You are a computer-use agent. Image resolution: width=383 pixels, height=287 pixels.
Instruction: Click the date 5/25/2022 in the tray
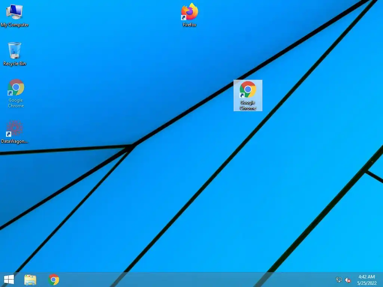click(367, 283)
